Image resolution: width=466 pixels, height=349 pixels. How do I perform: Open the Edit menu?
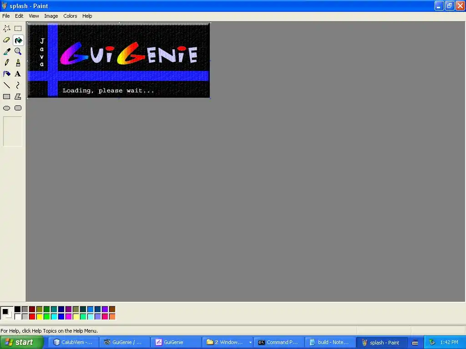tap(19, 16)
